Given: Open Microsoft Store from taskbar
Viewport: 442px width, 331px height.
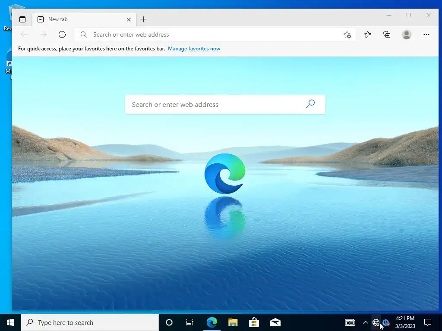Looking at the screenshot, I should click(254, 322).
